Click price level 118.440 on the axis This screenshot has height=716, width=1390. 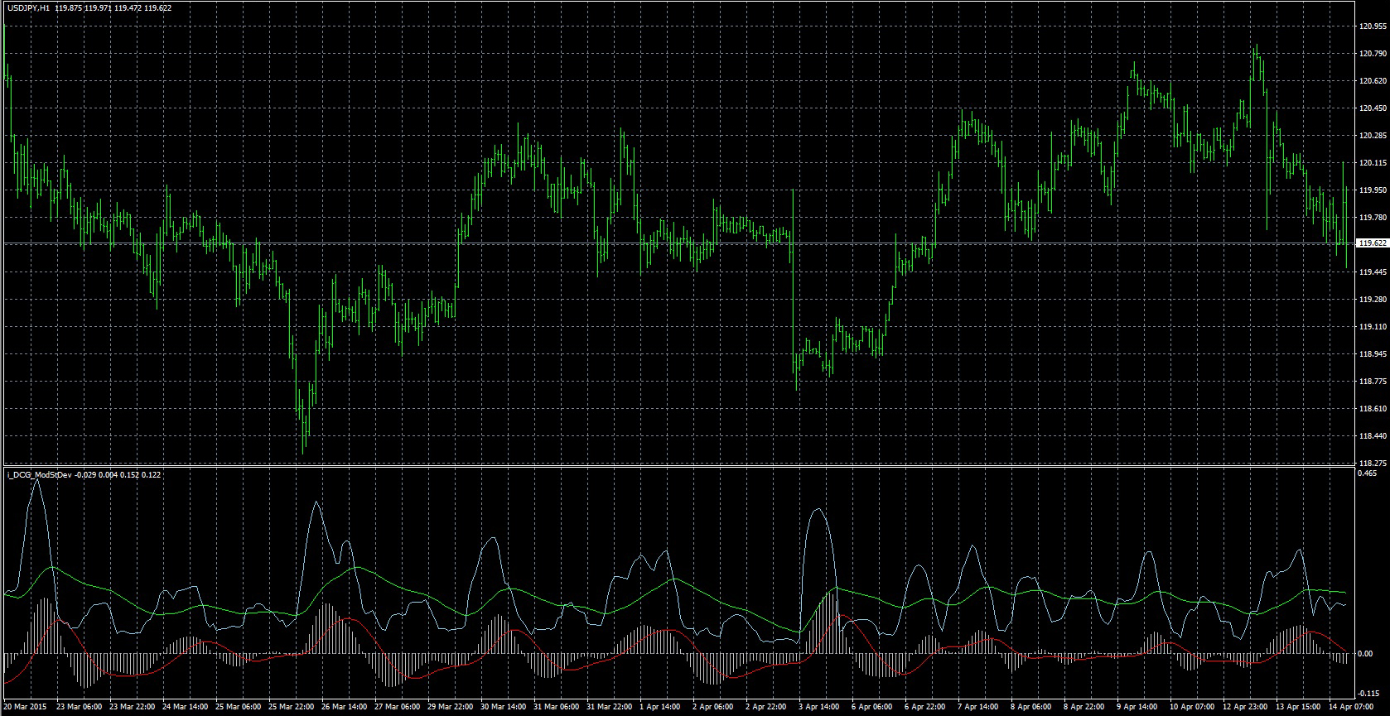pyautogui.click(x=1372, y=436)
